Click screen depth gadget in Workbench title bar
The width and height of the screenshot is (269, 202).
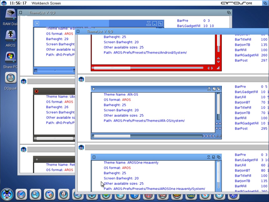click(265, 3)
